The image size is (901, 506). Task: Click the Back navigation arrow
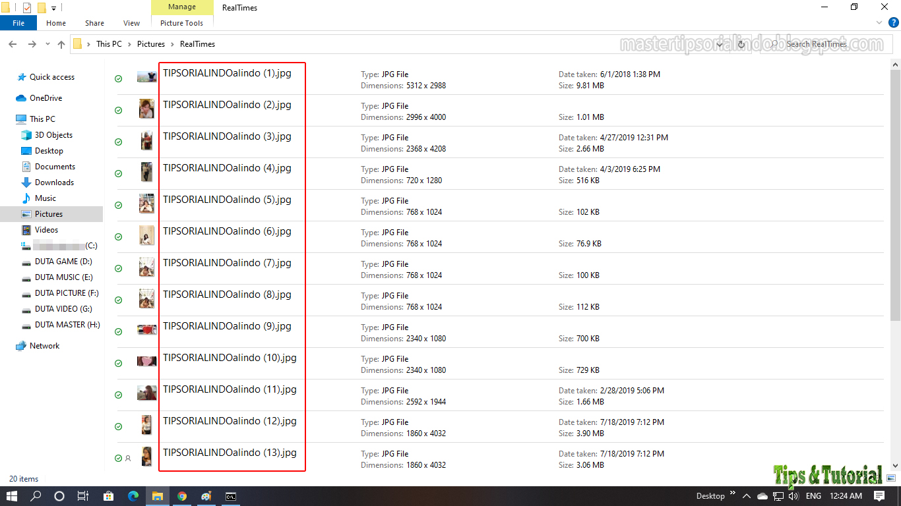pyautogui.click(x=13, y=43)
